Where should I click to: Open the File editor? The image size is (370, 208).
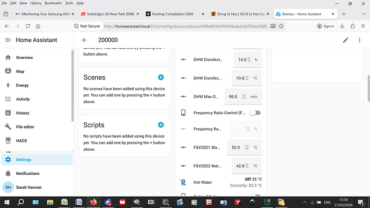click(37, 127)
